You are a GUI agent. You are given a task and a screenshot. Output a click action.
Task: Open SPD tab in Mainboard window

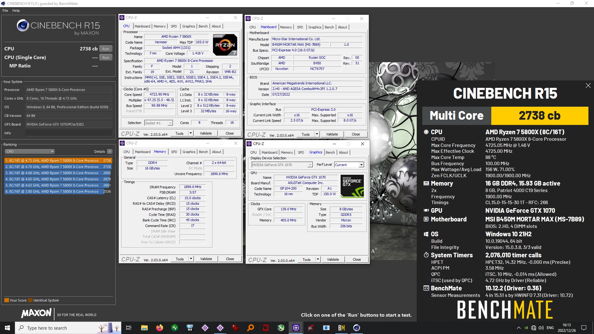pyautogui.click(x=300, y=27)
